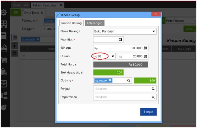
Task: Open calculator for @Harga field
Action: coord(145,48)
